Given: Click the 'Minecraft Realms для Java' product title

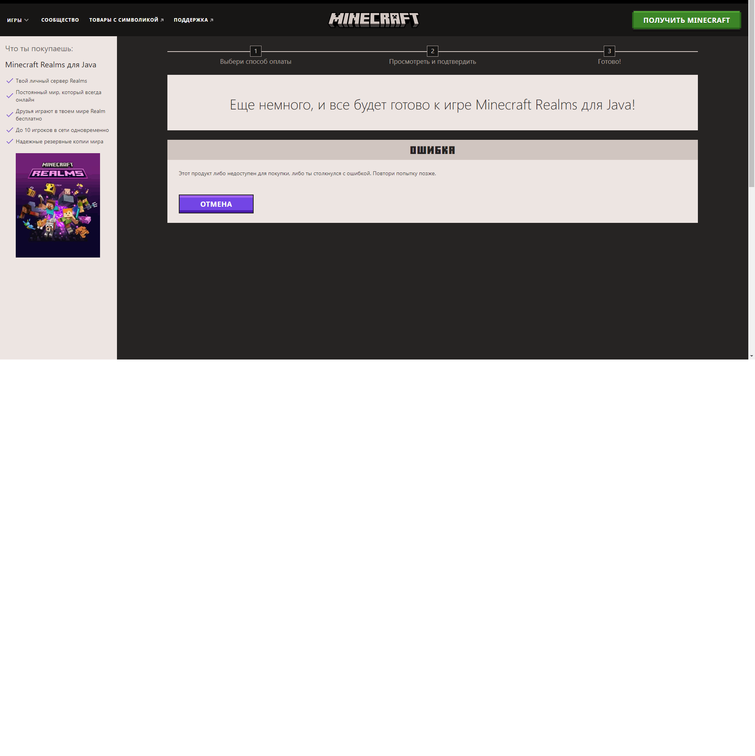Looking at the screenshot, I should 51,65.
